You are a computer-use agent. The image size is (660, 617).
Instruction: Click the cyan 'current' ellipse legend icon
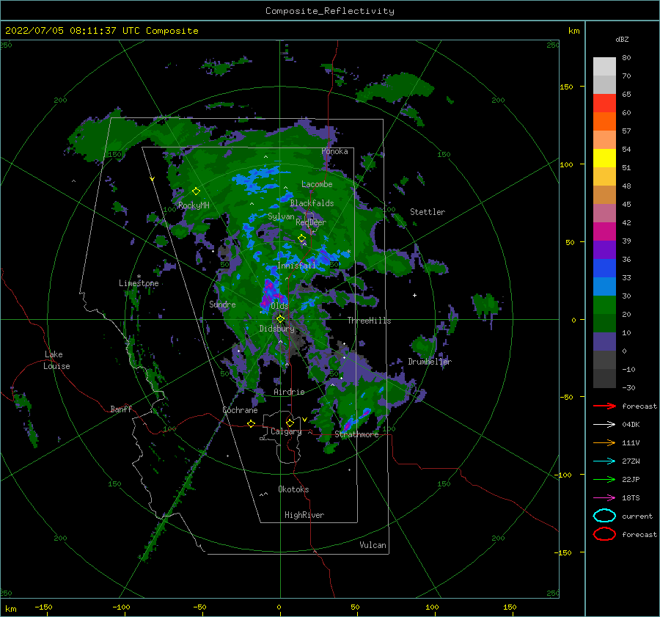[604, 516]
